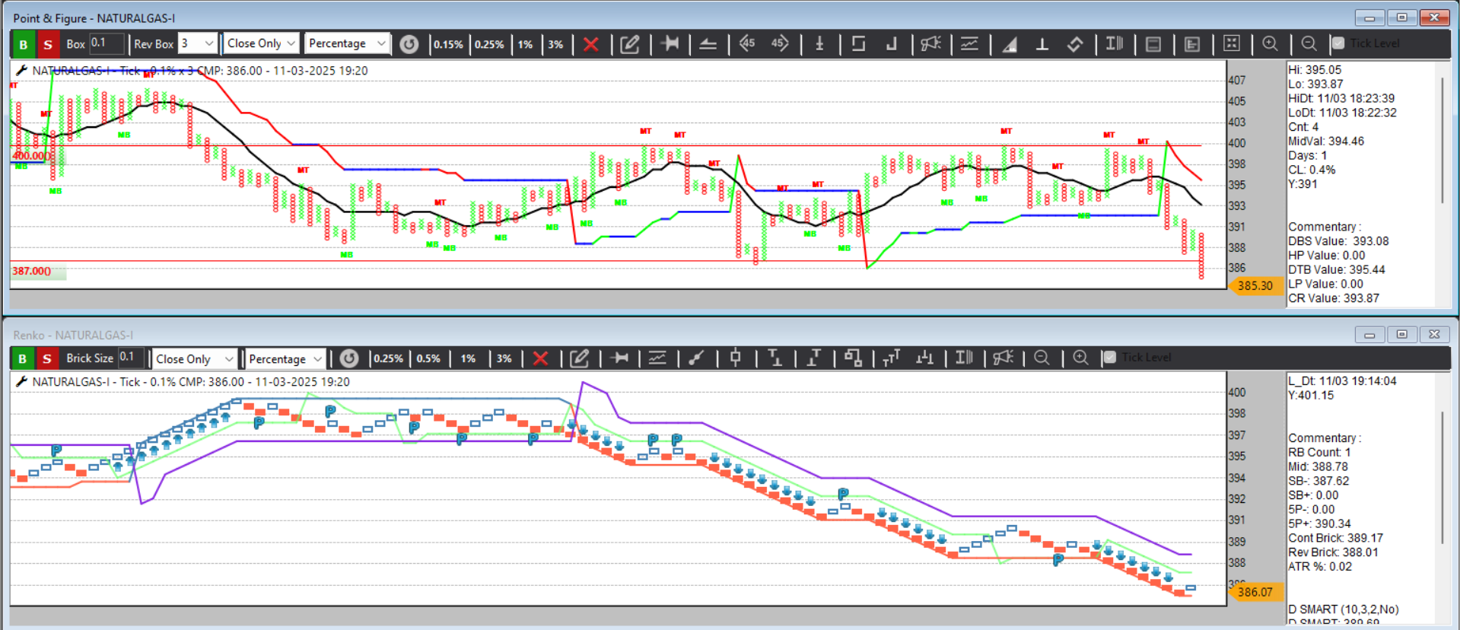
Task: Click the panel layout icon
Action: (1153, 44)
